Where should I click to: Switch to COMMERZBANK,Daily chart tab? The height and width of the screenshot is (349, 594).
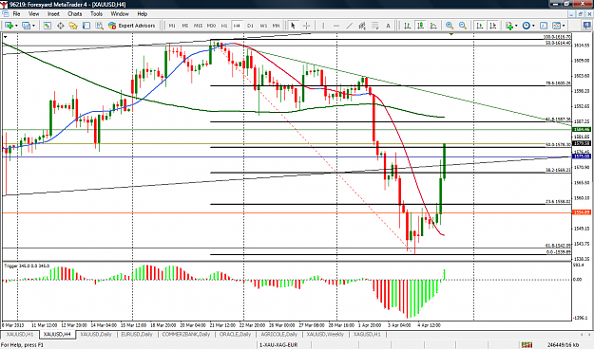(186, 335)
